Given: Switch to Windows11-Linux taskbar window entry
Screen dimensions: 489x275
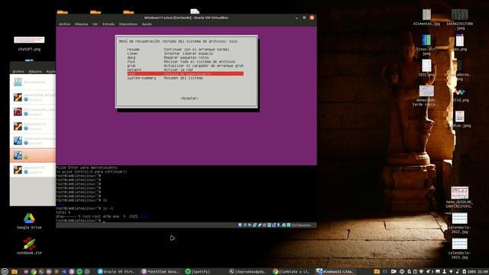Looking at the screenshot, I should coord(335,272).
